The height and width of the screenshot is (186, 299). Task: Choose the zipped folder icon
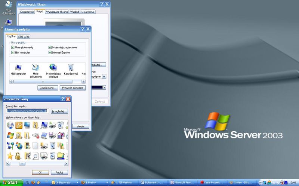tap(36, 125)
